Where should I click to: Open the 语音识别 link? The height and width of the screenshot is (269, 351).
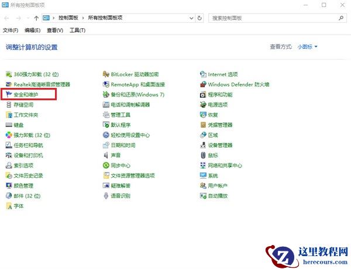click(x=121, y=196)
